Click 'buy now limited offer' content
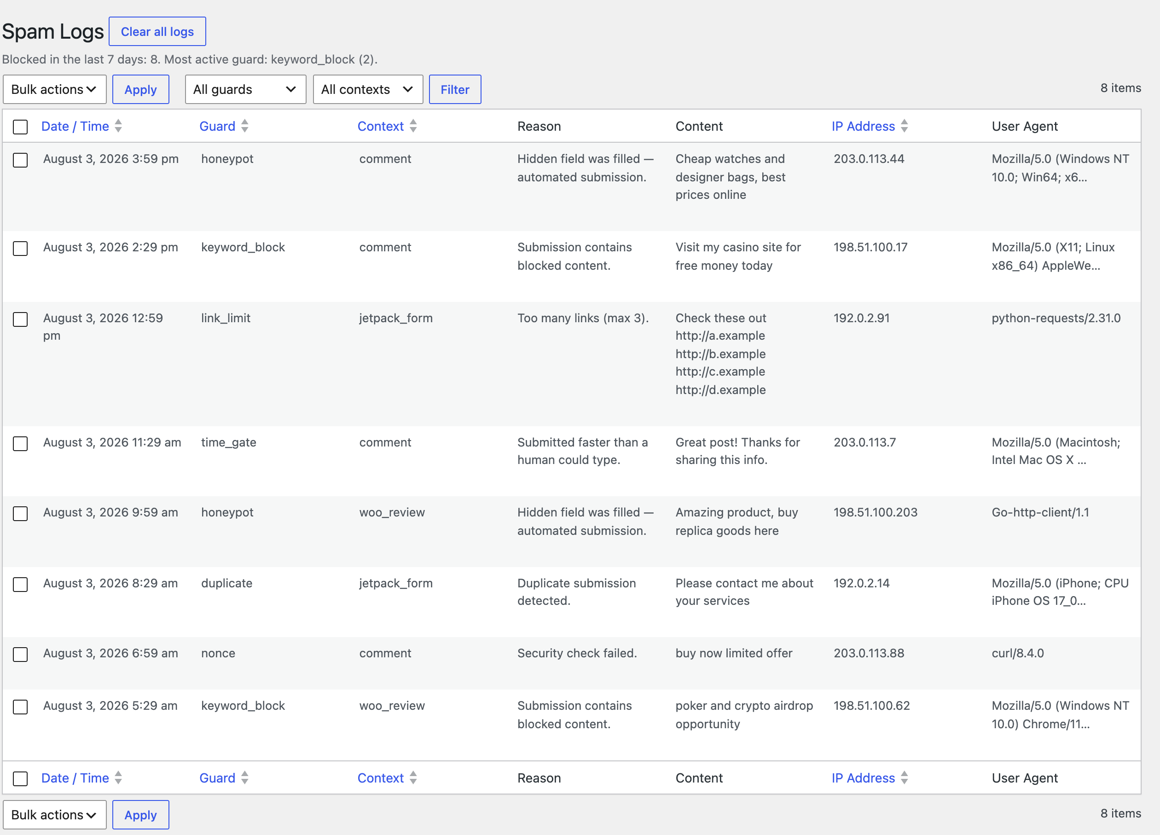 (734, 654)
